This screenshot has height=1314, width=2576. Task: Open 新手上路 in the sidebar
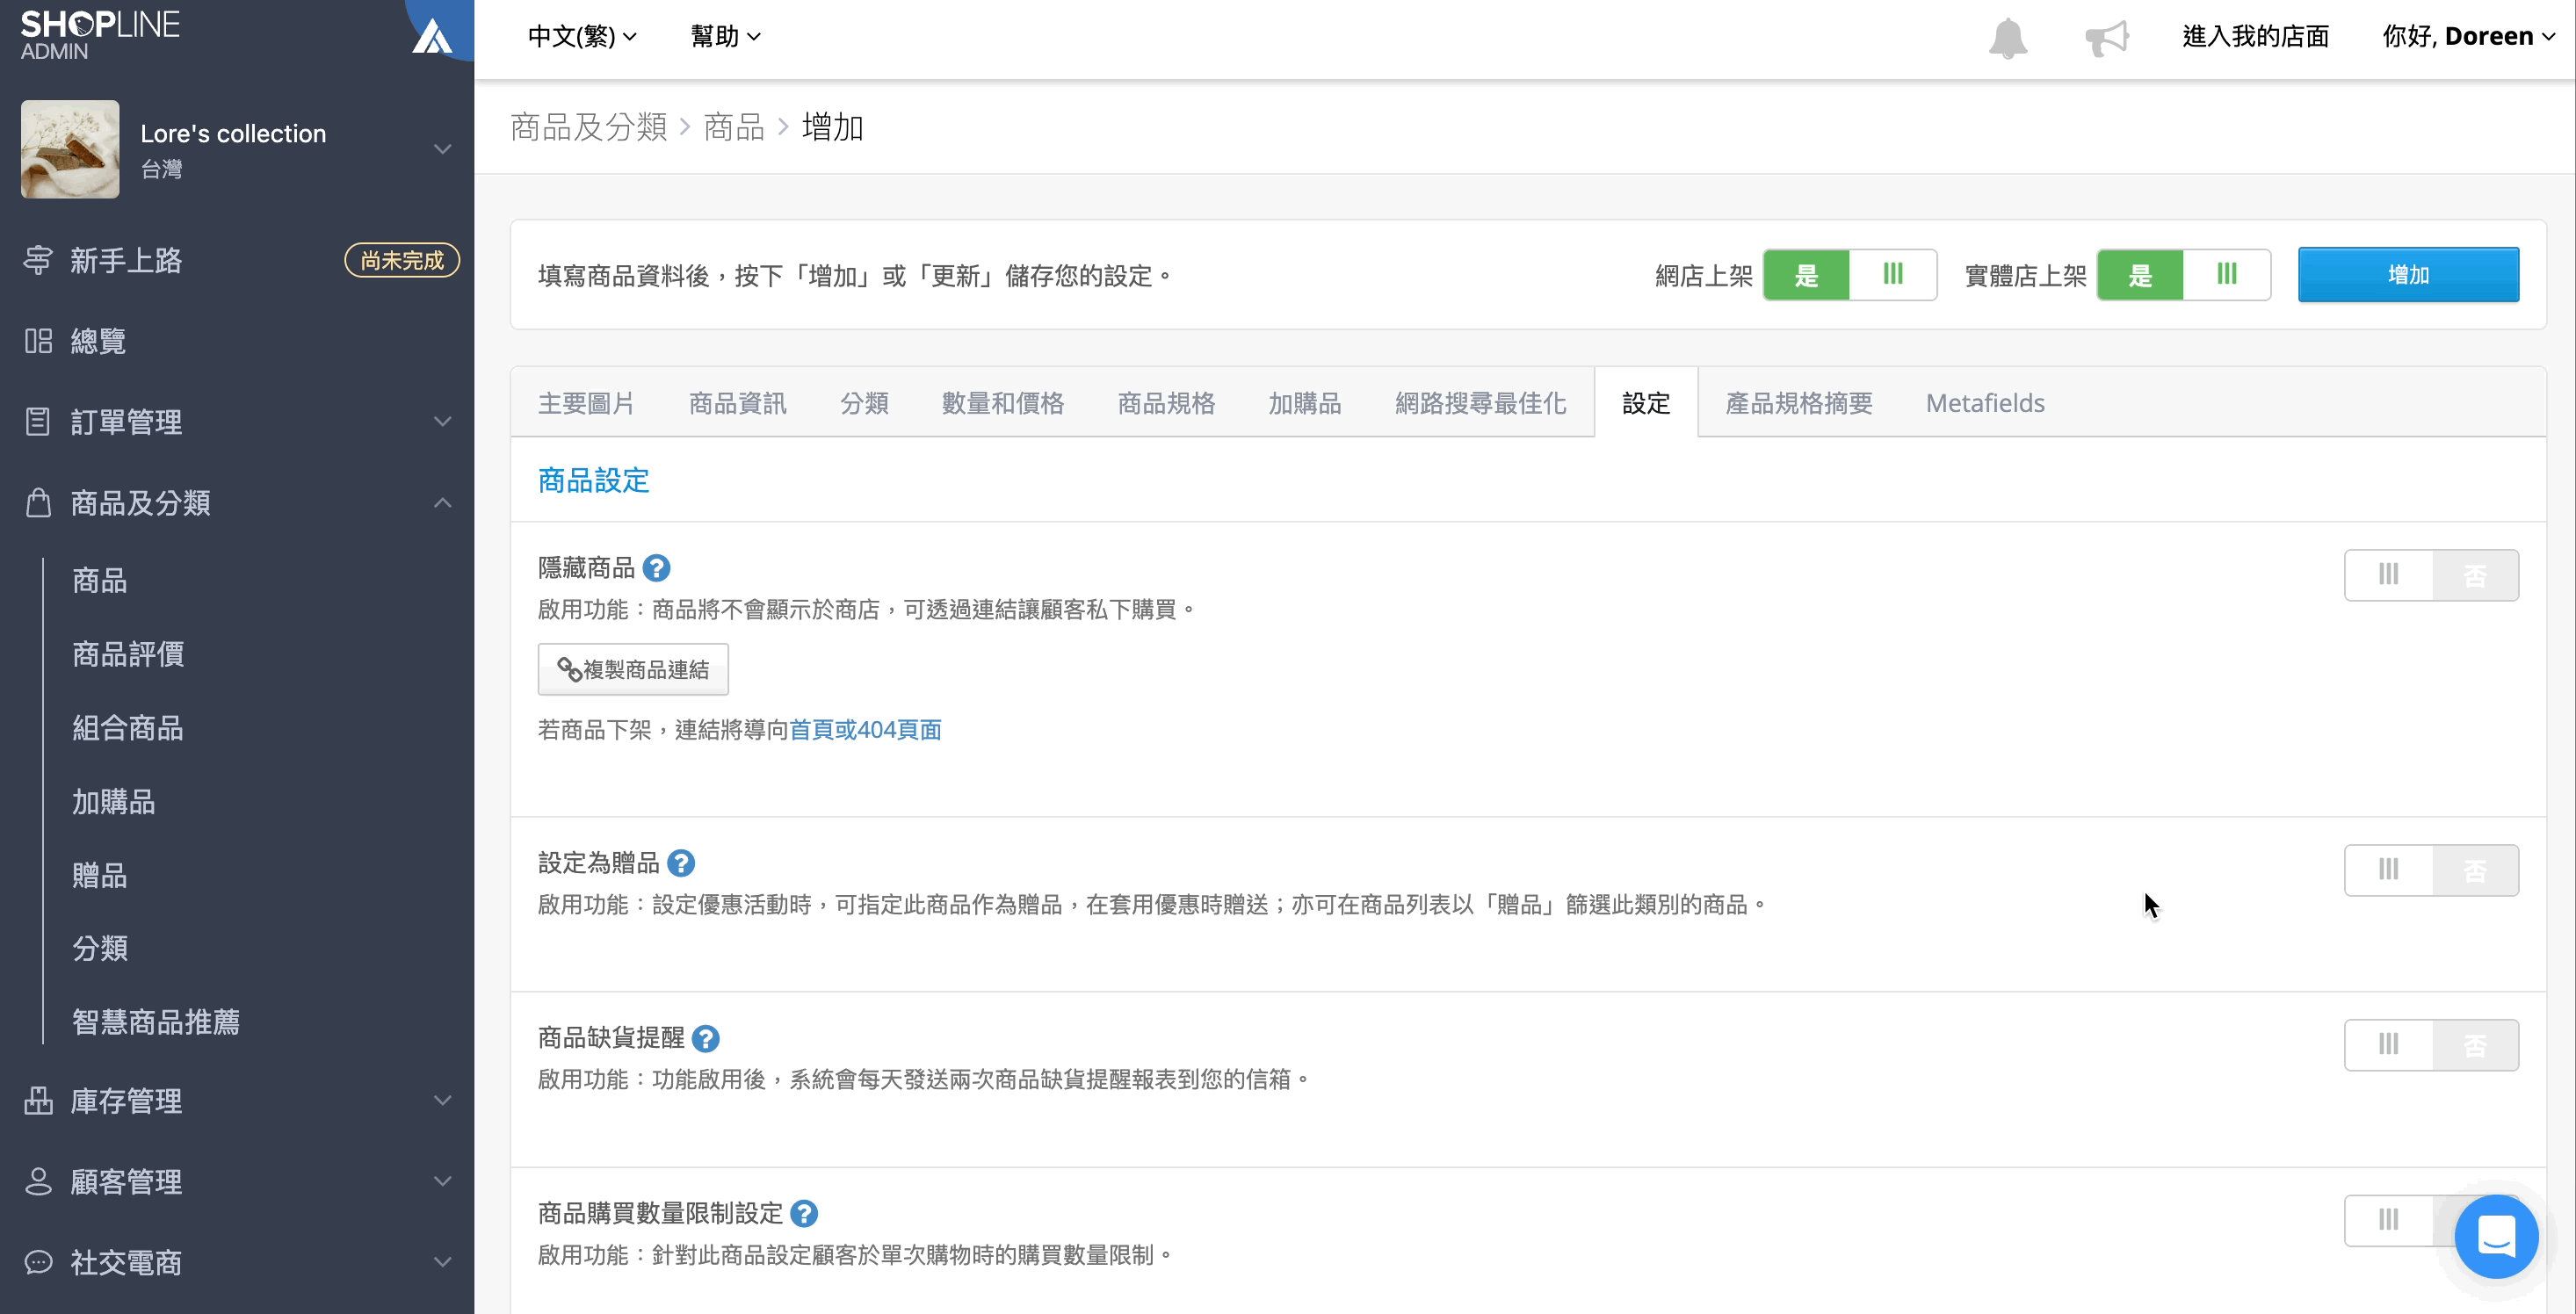pyautogui.click(x=126, y=260)
